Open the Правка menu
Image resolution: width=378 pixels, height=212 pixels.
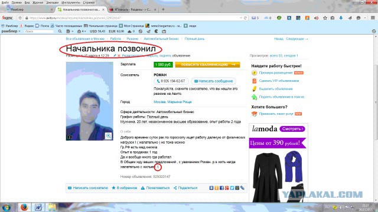click(17, 2)
